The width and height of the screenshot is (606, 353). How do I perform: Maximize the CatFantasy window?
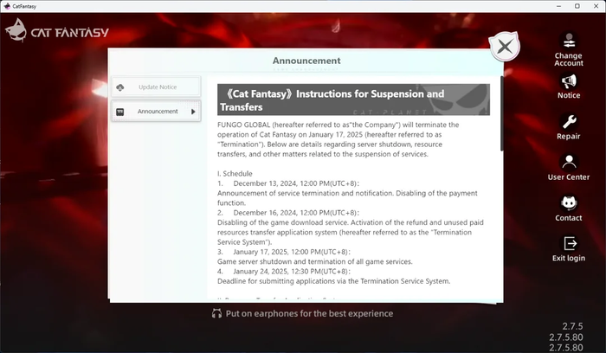(577, 6)
